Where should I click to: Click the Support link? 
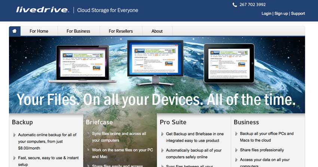[298, 13]
